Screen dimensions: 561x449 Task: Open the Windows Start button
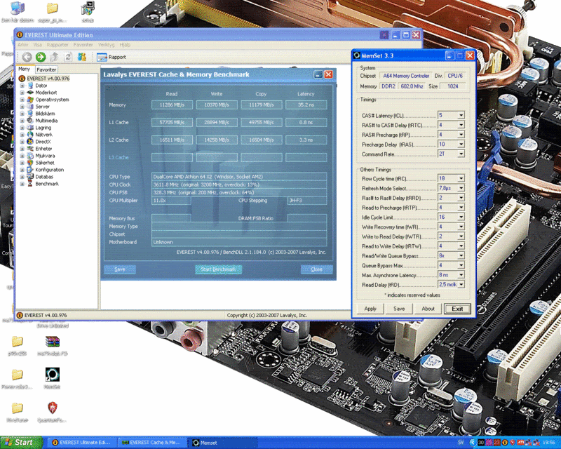(x=21, y=443)
